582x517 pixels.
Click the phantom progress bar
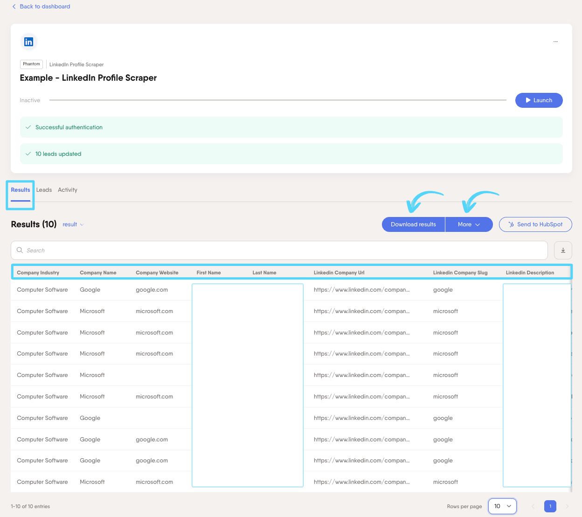(x=278, y=100)
